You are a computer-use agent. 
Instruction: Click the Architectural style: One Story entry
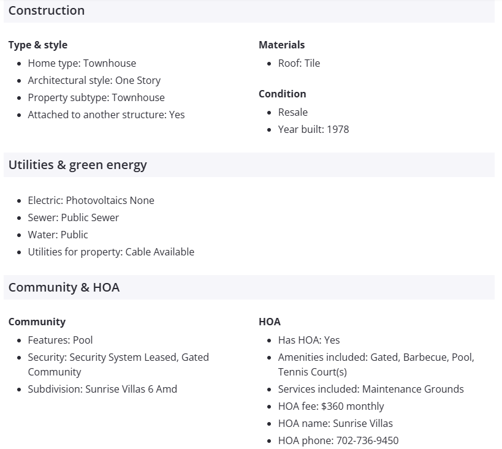[94, 80]
